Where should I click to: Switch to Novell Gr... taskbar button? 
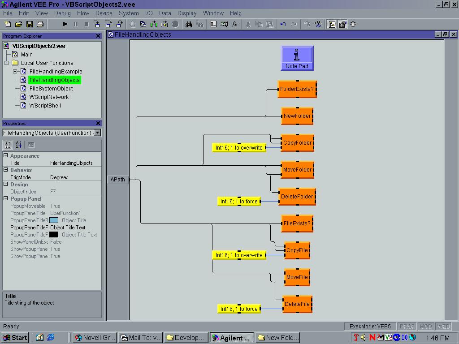(x=95, y=338)
